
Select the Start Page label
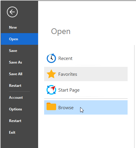(x=69, y=90)
